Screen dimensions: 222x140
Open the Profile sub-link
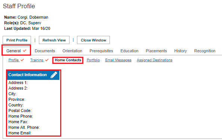point(13,60)
